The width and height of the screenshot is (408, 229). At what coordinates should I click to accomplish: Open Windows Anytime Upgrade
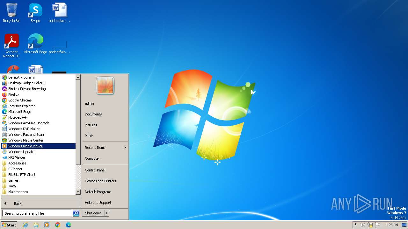click(x=38, y=123)
